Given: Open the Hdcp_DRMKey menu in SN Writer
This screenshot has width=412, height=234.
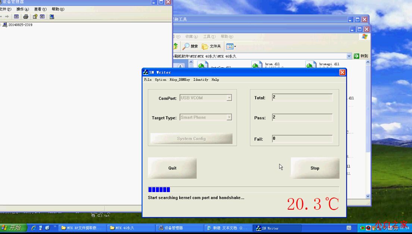Looking at the screenshot, I should [180, 80].
